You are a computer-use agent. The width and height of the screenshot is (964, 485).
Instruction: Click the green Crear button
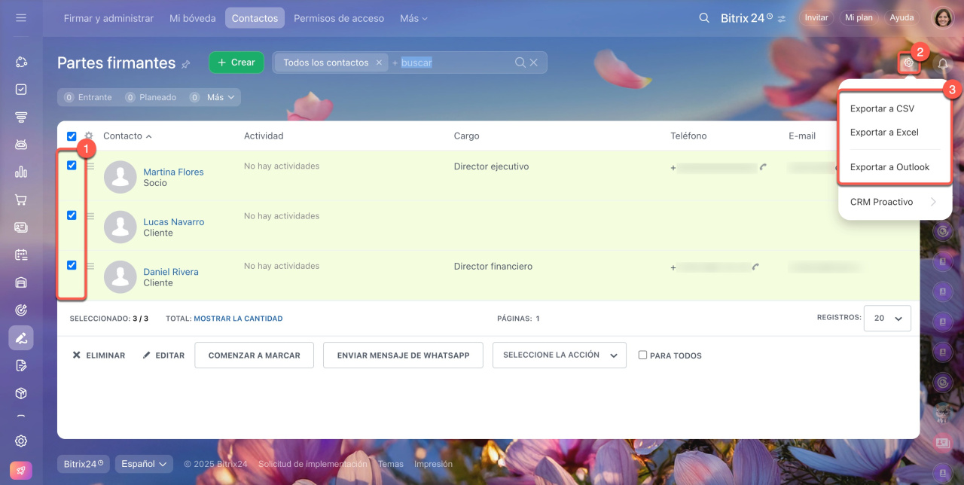(x=236, y=63)
